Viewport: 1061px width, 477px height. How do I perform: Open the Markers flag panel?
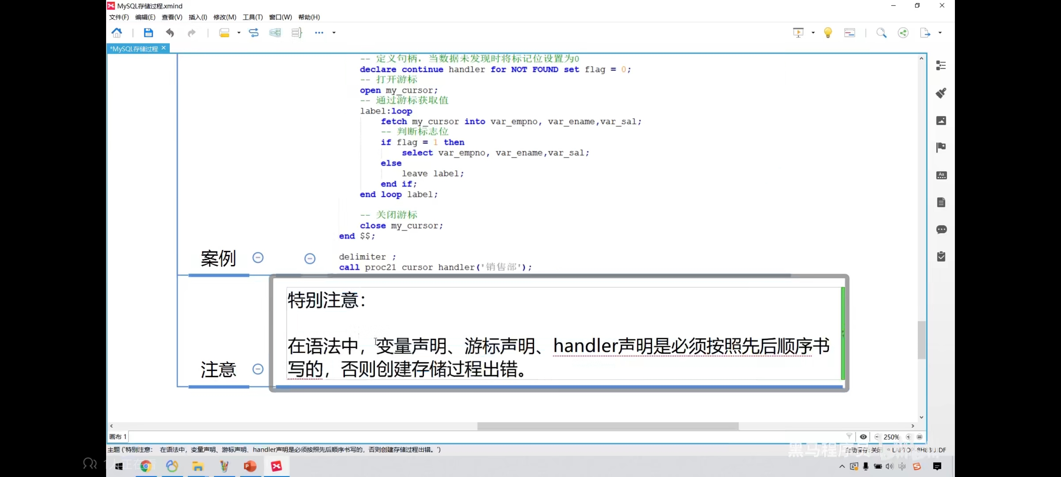941,147
